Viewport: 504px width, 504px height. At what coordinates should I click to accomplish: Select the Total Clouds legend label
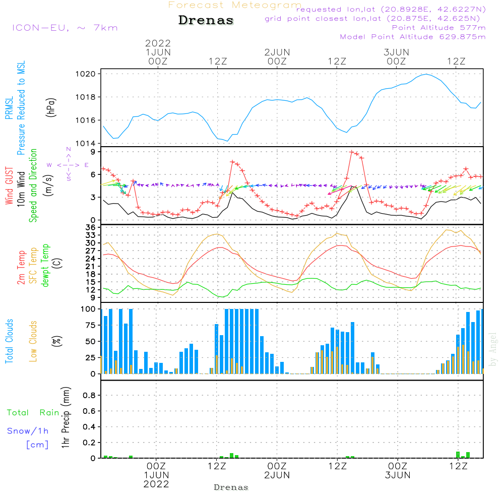(x=9, y=341)
